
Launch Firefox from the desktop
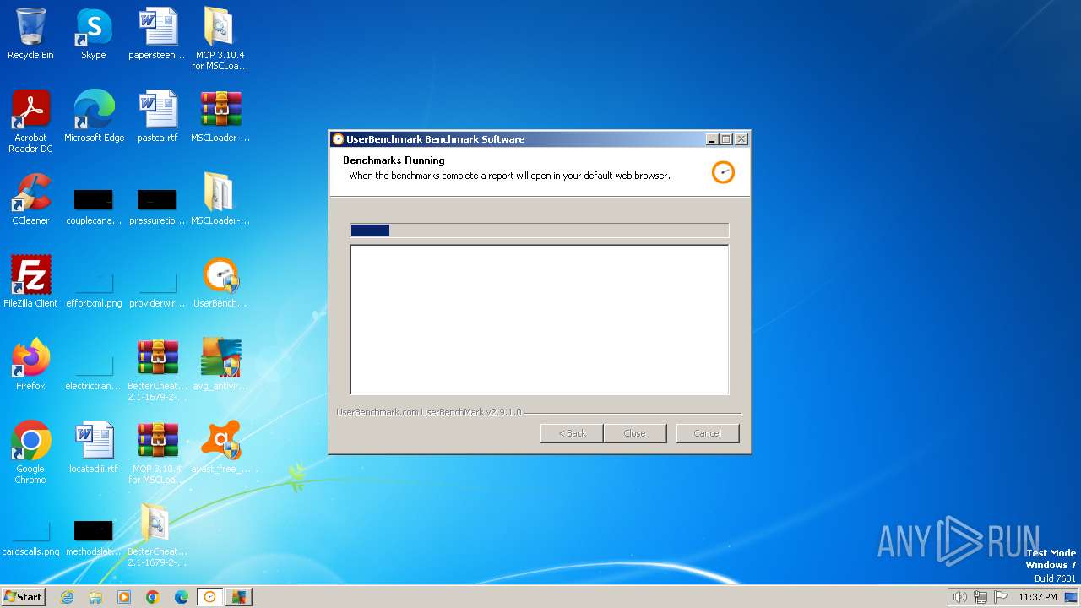click(30, 365)
